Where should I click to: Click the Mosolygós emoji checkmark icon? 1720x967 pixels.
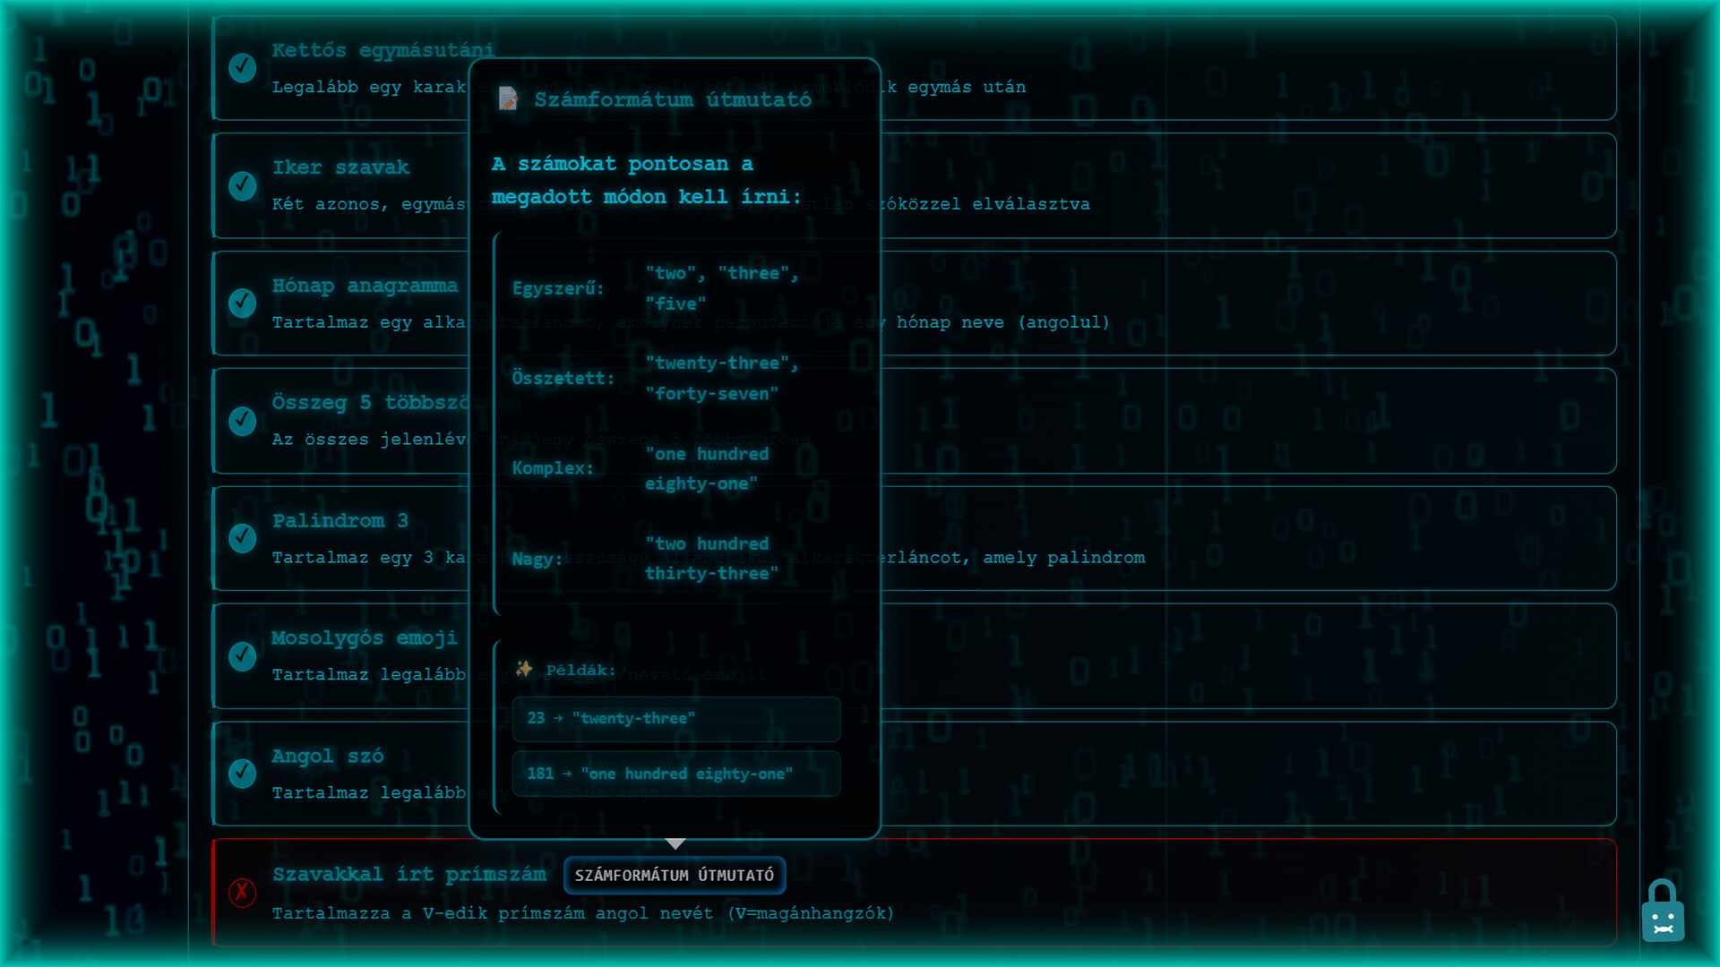pyautogui.click(x=242, y=655)
